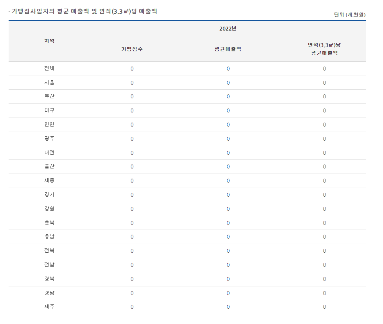Click the 평균매출액 value for 광주
The width and height of the screenshot is (383, 324).
tap(228, 139)
